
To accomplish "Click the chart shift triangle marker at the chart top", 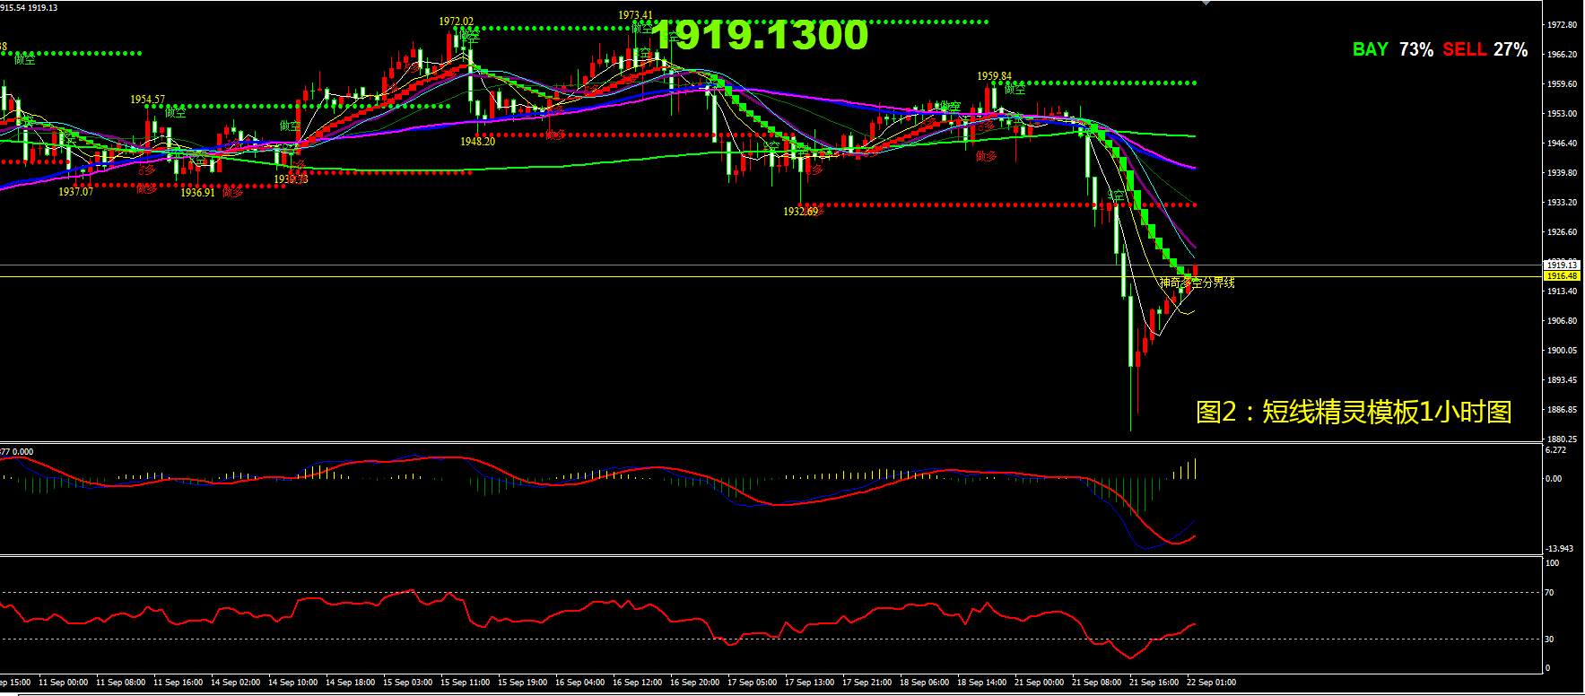I will (1207, 4).
